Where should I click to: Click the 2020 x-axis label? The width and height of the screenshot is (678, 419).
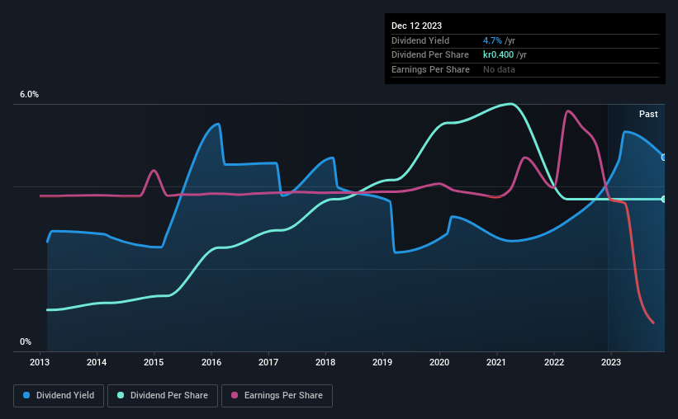pos(439,362)
